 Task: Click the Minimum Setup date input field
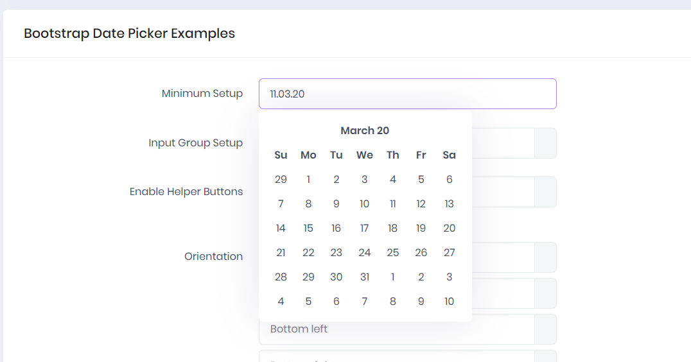point(408,94)
